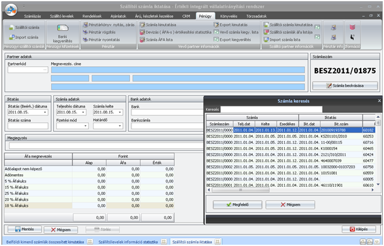Click the Megjegyzés text field
This screenshot has width=384, height=246.
[105, 146]
